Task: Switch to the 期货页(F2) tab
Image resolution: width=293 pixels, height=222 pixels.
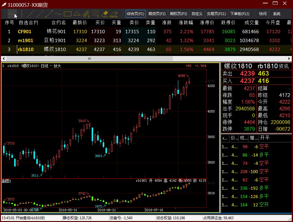Action: [157, 14]
